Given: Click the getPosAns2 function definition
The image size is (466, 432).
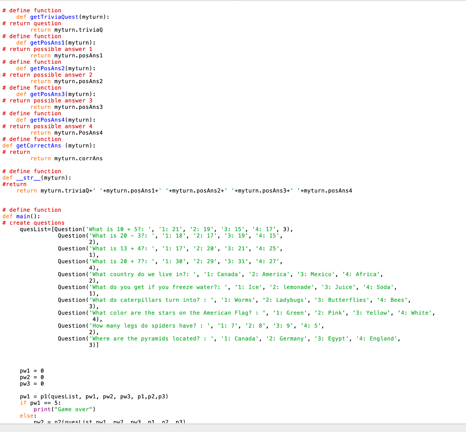Looking at the screenshot, I should pos(56,68).
